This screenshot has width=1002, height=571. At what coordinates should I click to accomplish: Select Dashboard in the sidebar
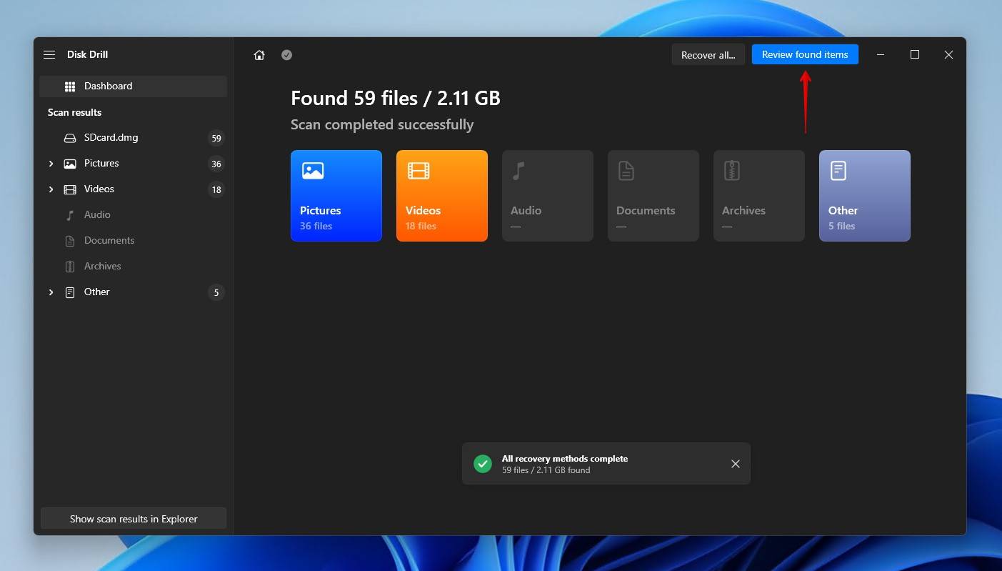(134, 86)
